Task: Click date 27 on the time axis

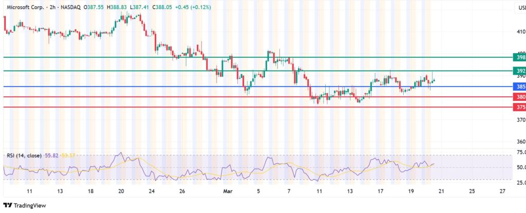Action: coord(502,190)
